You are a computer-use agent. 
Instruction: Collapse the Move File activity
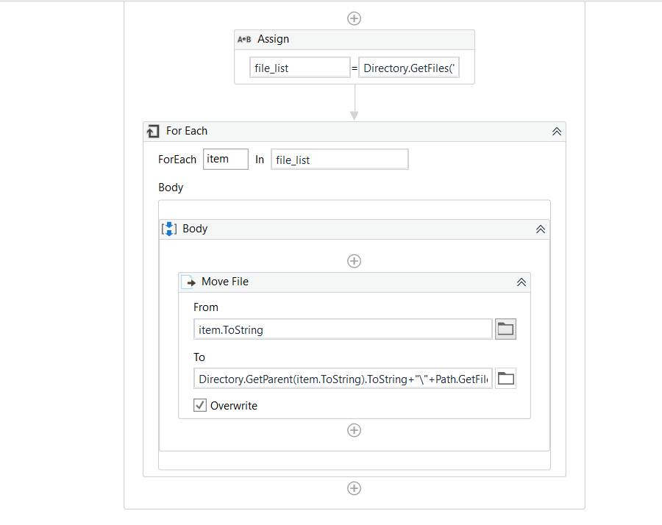point(522,282)
